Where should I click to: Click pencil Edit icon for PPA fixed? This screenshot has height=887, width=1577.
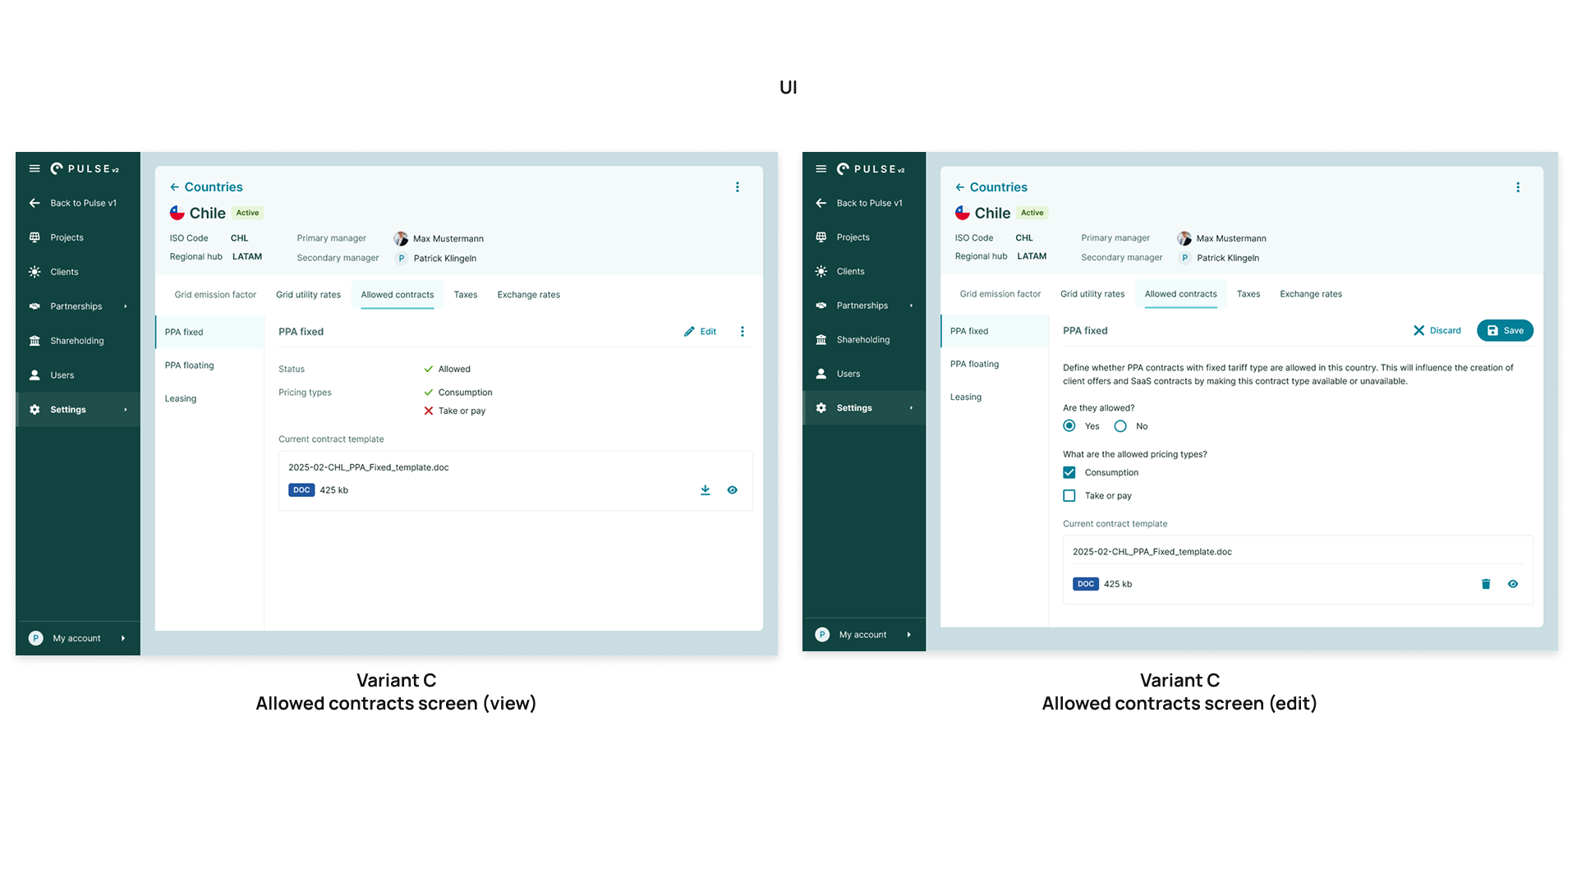[x=689, y=332]
